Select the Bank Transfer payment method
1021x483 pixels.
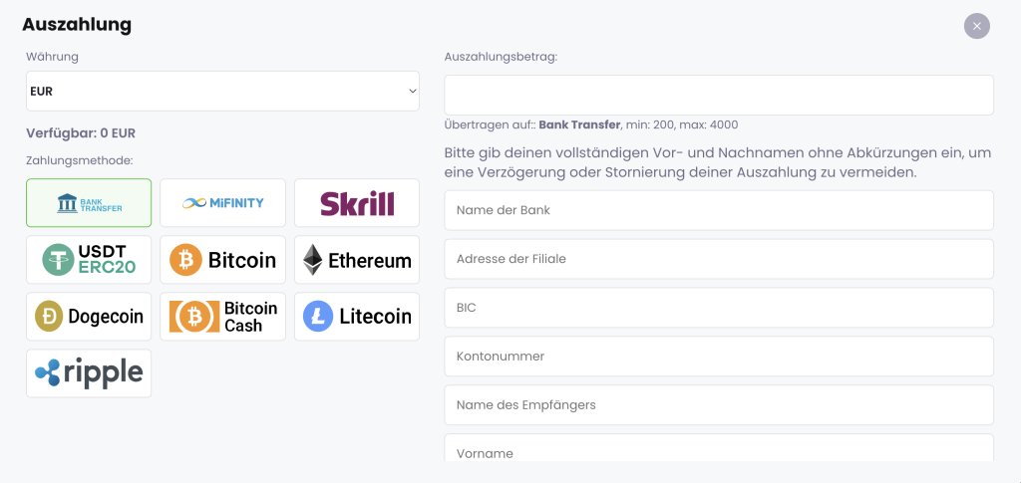click(89, 203)
